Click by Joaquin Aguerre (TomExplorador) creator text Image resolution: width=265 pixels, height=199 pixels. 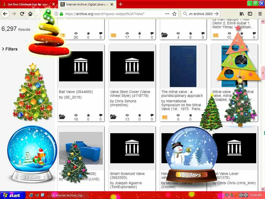[x=126, y=185]
